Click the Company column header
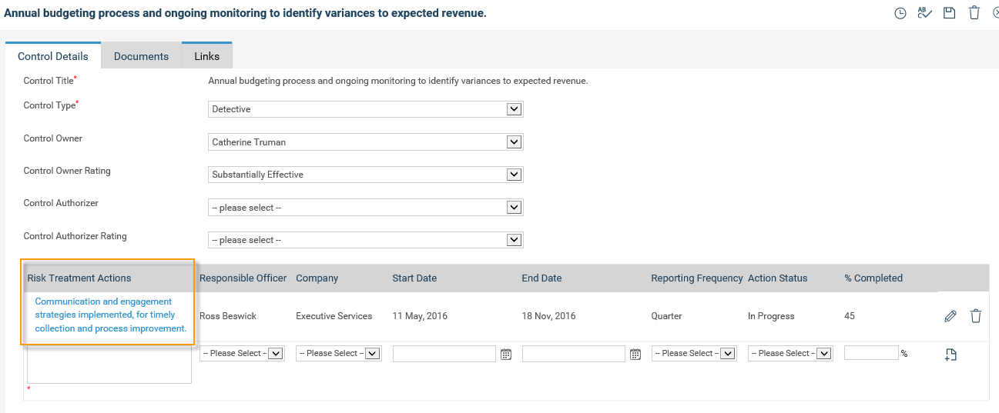This screenshot has width=999, height=413. (316, 278)
